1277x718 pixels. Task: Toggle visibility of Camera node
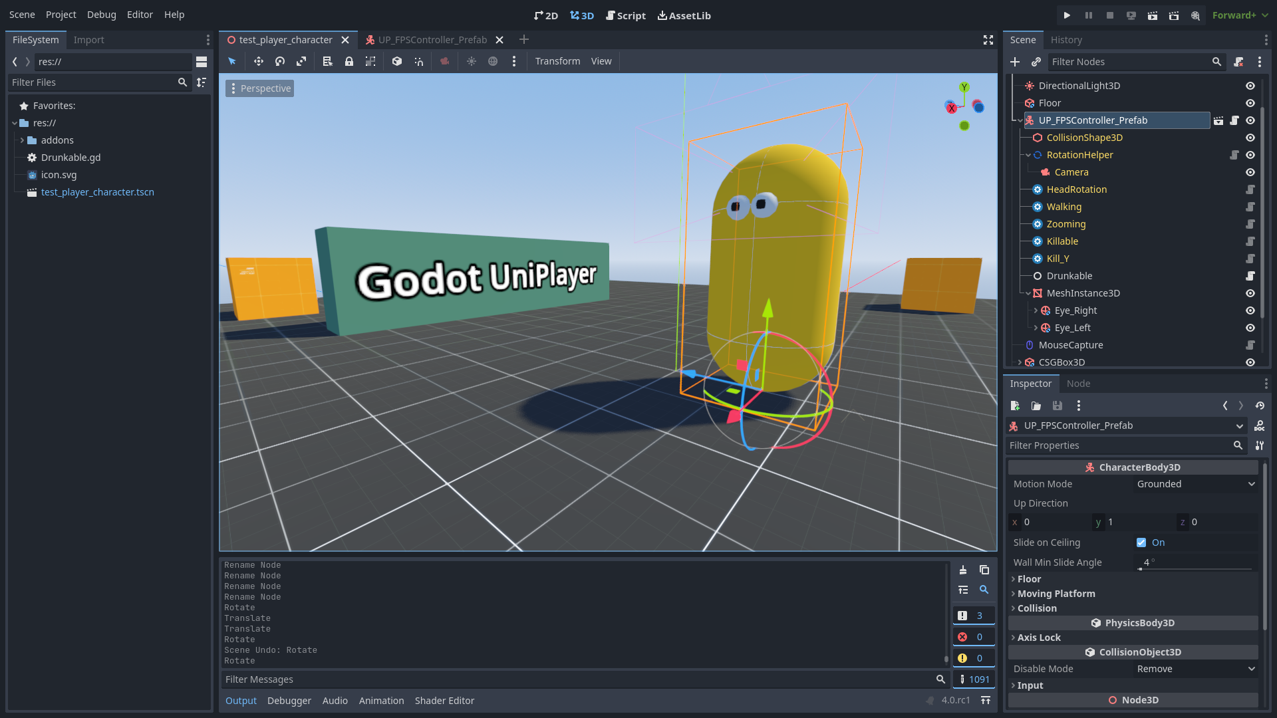point(1250,172)
